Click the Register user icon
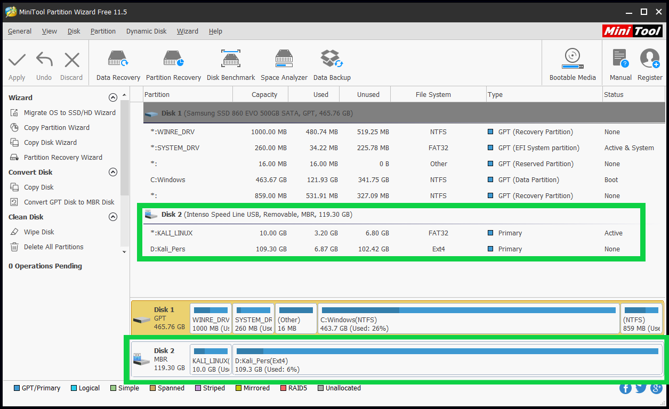Image resolution: width=669 pixels, height=409 pixels. click(650, 59)
